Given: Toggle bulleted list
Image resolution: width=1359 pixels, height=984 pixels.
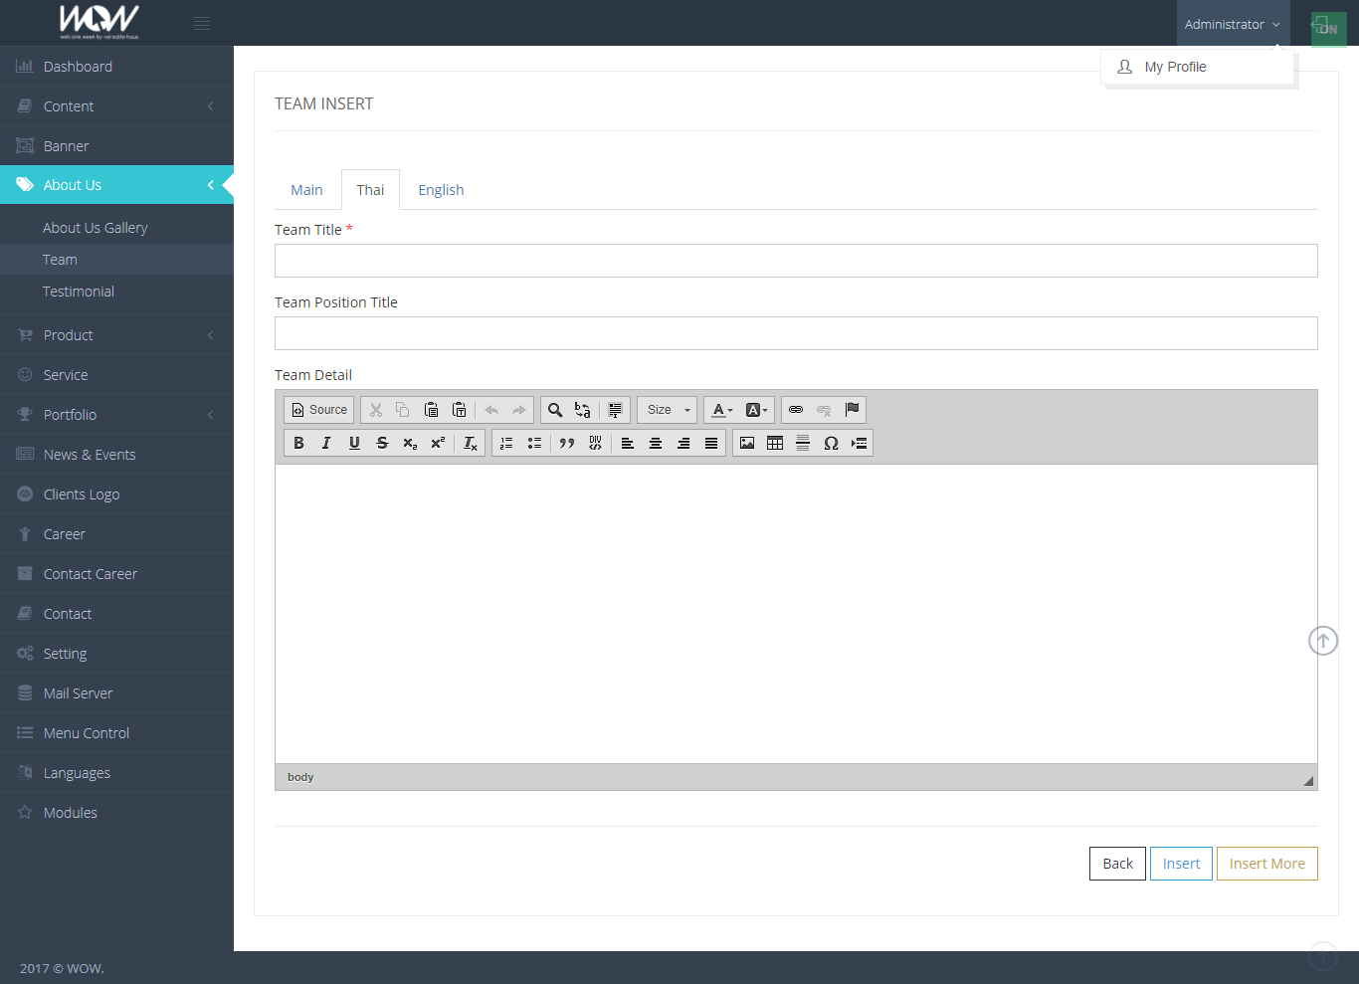Looking at the screenshot, I should click(x=534, y=444).
